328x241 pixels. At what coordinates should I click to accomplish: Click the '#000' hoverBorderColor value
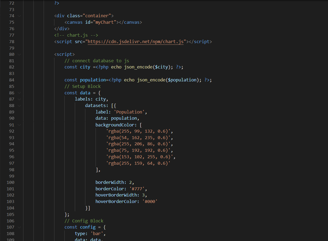coord(150,202)
